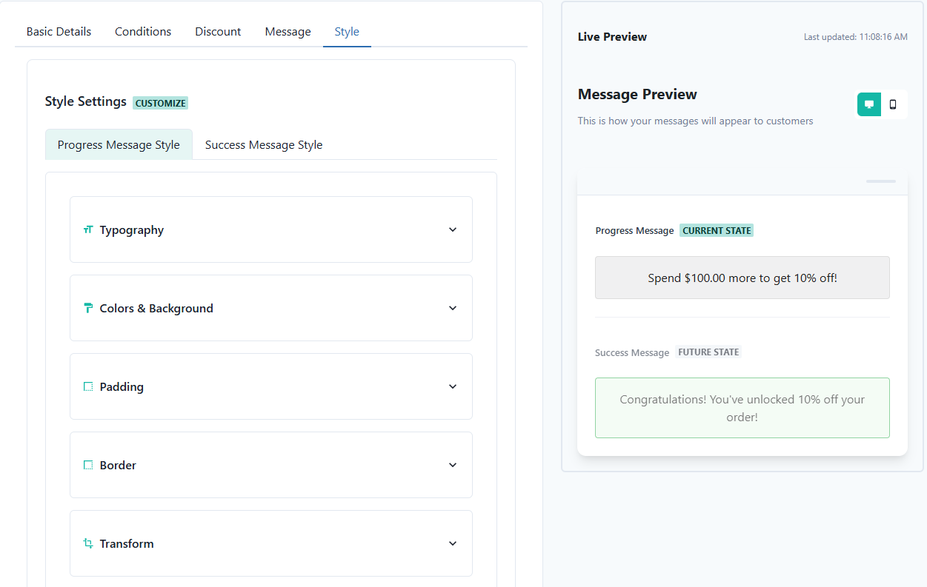Switch to the Basic Details tab

[x=59, y=32]
